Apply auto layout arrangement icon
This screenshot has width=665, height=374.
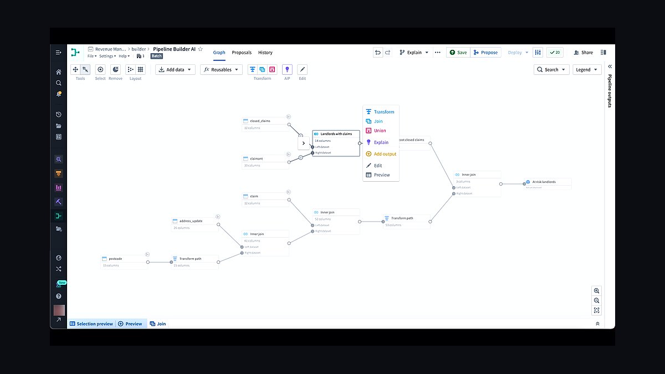(130, 70)
